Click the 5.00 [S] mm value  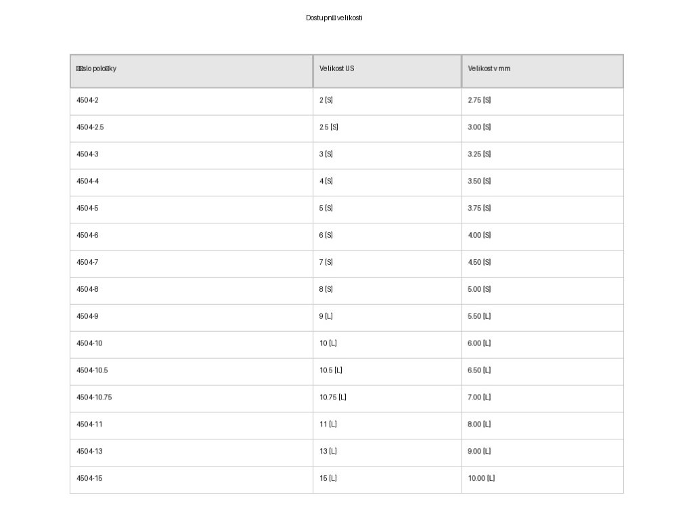tap(479, 290)
